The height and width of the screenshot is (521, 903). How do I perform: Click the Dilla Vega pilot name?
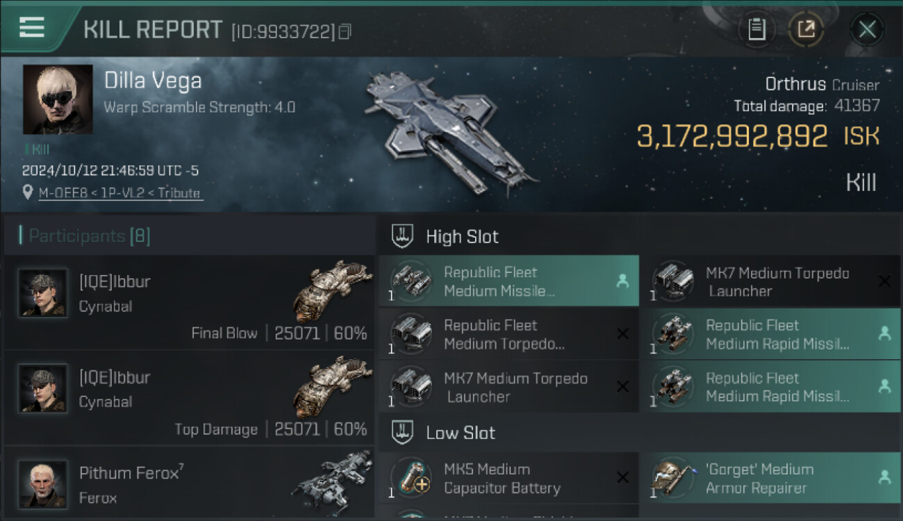[x=153, y=81]
